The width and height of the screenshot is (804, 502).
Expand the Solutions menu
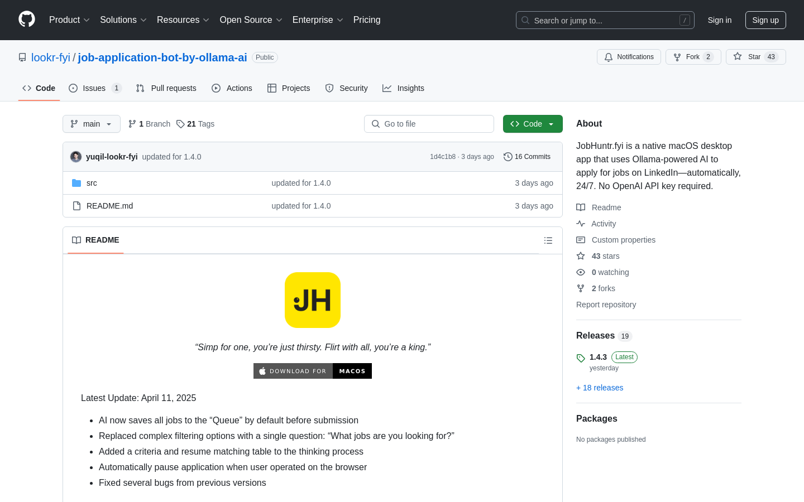point(123,20)
